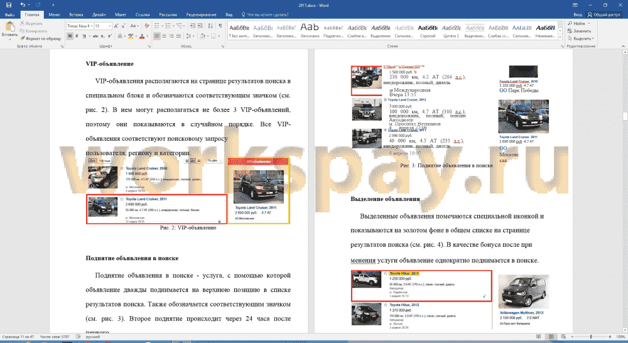Expand the Styles gallery with the More arrow

pyautogui.click(x=560, y=37)
